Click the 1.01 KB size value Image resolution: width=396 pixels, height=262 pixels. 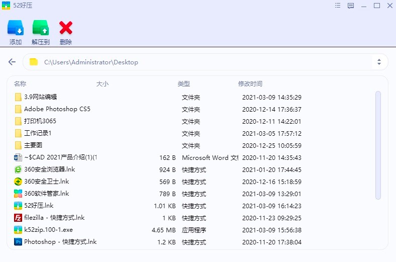coord(165,206)
